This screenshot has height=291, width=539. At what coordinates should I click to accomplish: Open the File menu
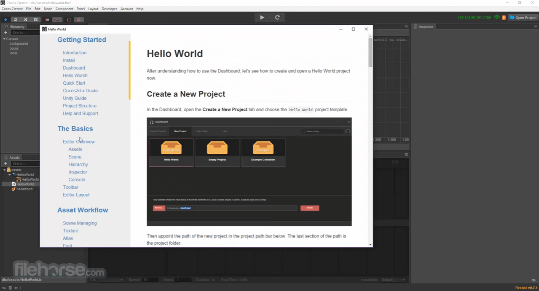(x=29, y=9)
